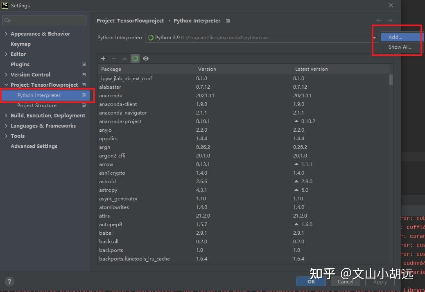This screenshot has width=425, height=292.
Task: Click the project-level icon next to Version Control
Action: tap(84, 74)
